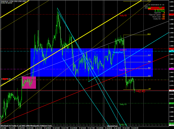Click the 21 Jul 02:00 time label
174x129 pixels.
(108, 128)
